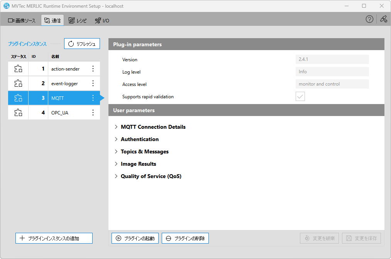Click the プラグインインスタンスの追加 button

(x=54, y=238)
